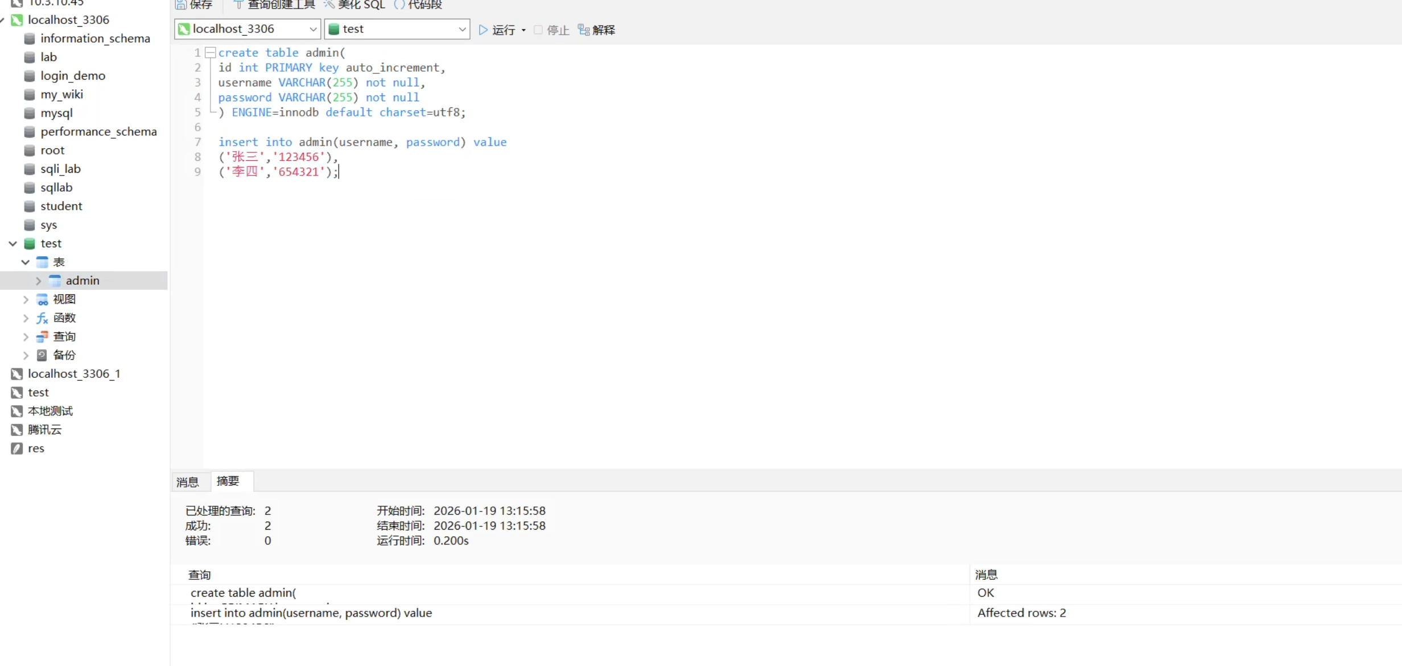1402x666 pixels.
Task: Click the Run query play icon
Action: coord(483,30)
